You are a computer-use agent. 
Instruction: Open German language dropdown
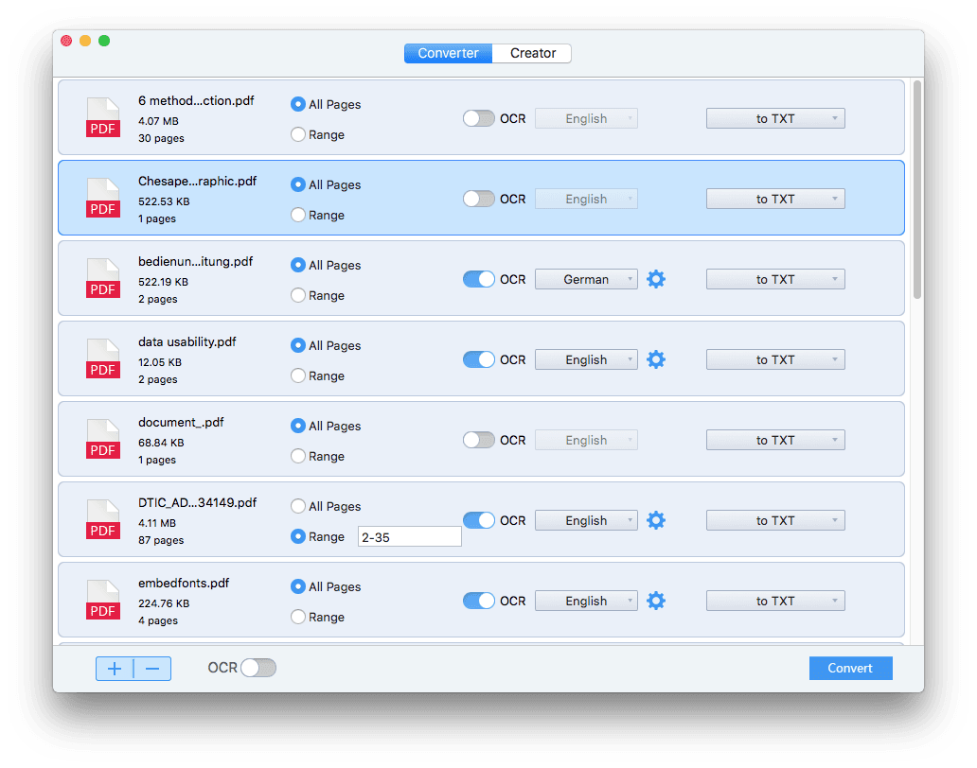pyautogui.click(x=586, y=279)
